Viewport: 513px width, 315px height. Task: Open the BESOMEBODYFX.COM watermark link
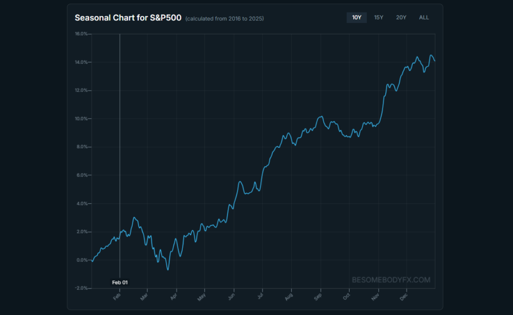click(x=391, y=280)
